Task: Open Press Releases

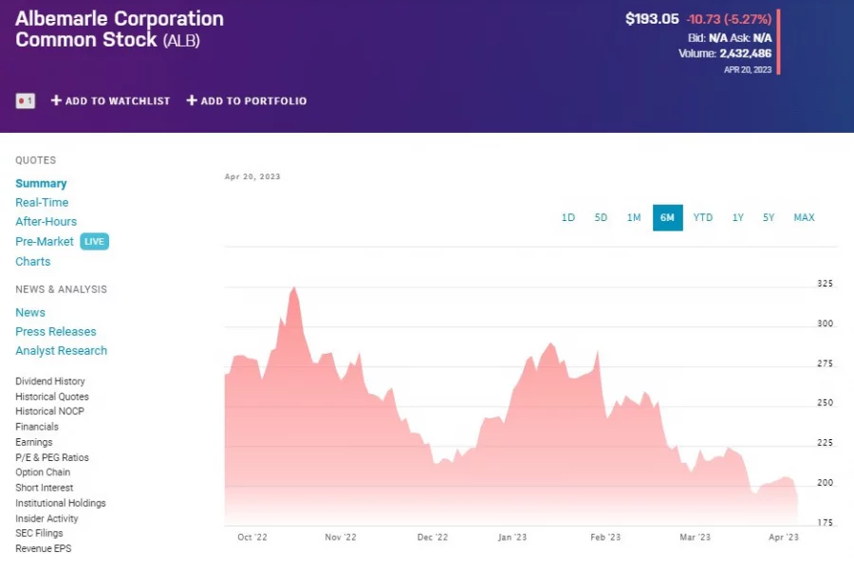Action: tap(56, 331)
